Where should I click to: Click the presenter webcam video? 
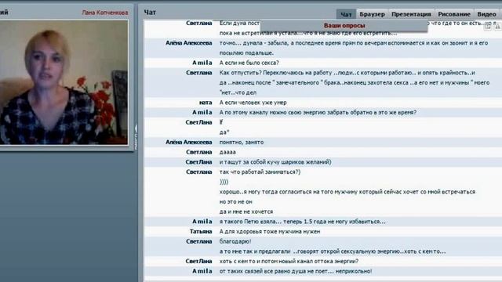[64, 82]
